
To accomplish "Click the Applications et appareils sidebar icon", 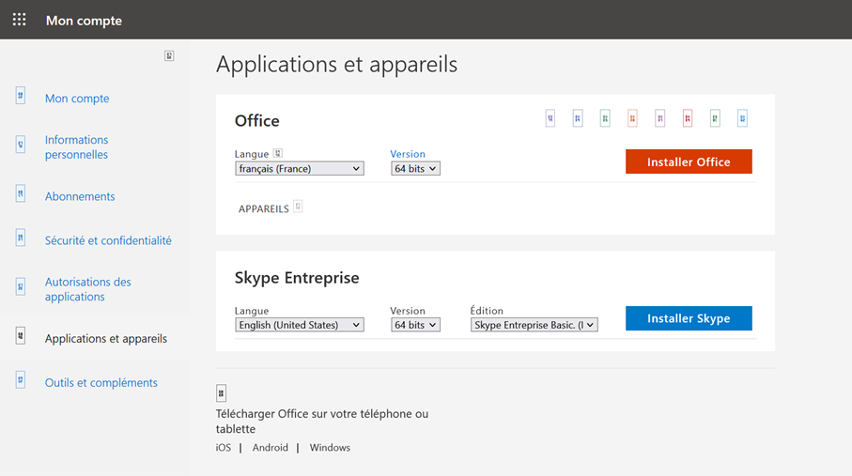I will click(x=20, y=335).
